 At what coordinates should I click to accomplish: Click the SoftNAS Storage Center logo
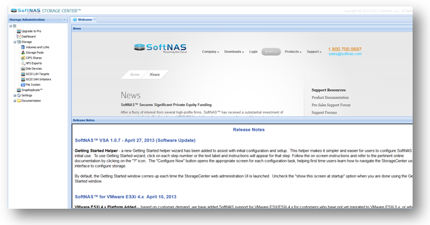point(46,11)
